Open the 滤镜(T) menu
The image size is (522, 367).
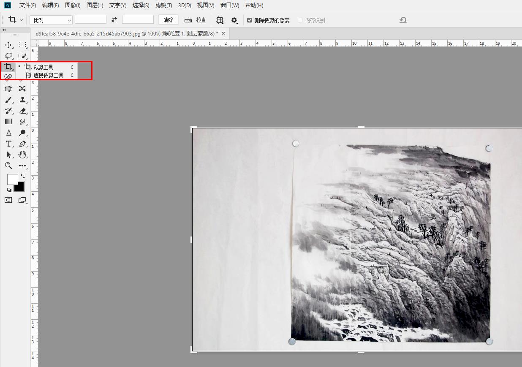coord(163,5)
